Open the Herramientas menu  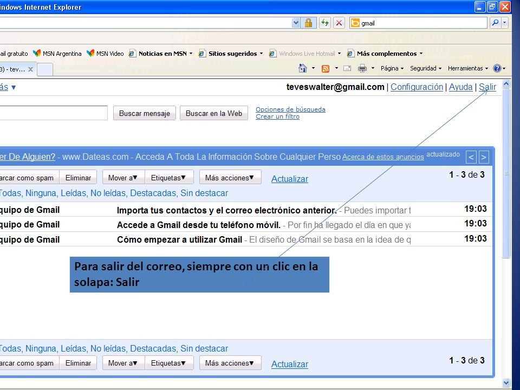pos(468,68)
